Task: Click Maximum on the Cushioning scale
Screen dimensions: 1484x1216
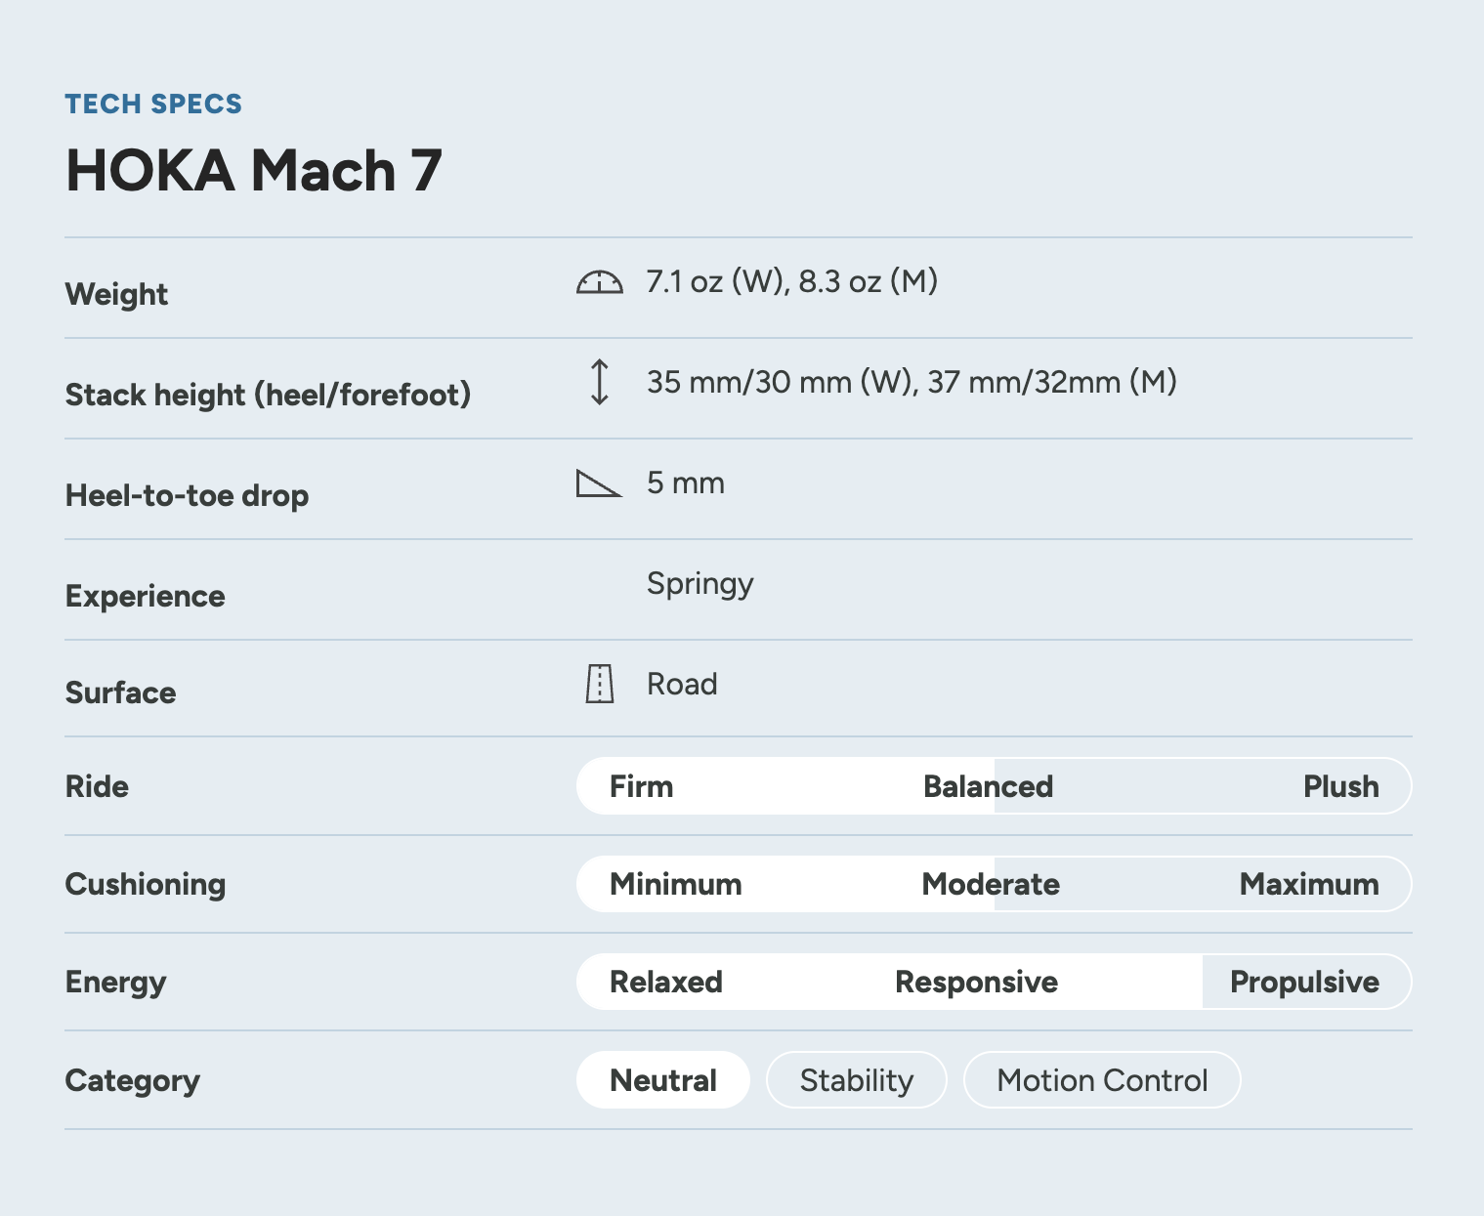Action: pyautogui.click(x=1309, y=884)
